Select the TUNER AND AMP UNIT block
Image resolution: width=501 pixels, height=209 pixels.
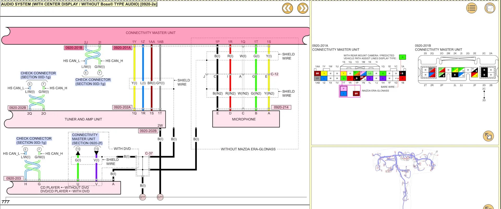[x=83, y=119]
